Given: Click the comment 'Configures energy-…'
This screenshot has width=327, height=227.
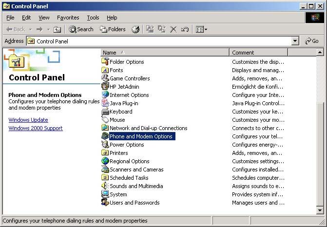Looking at the screenshot, I should pyautogui.click(x=257, y=145).
